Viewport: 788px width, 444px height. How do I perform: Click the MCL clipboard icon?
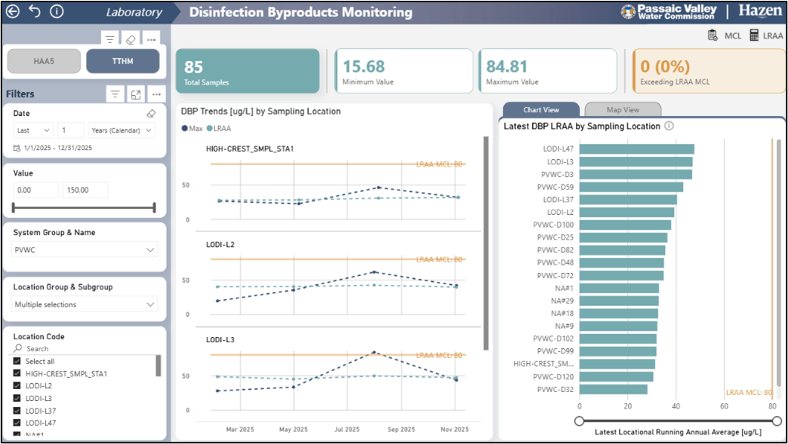coord(713,35)
